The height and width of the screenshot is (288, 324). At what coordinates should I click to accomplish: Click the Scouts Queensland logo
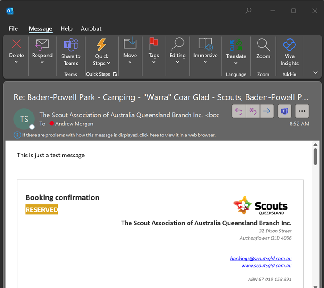(260, 205)
